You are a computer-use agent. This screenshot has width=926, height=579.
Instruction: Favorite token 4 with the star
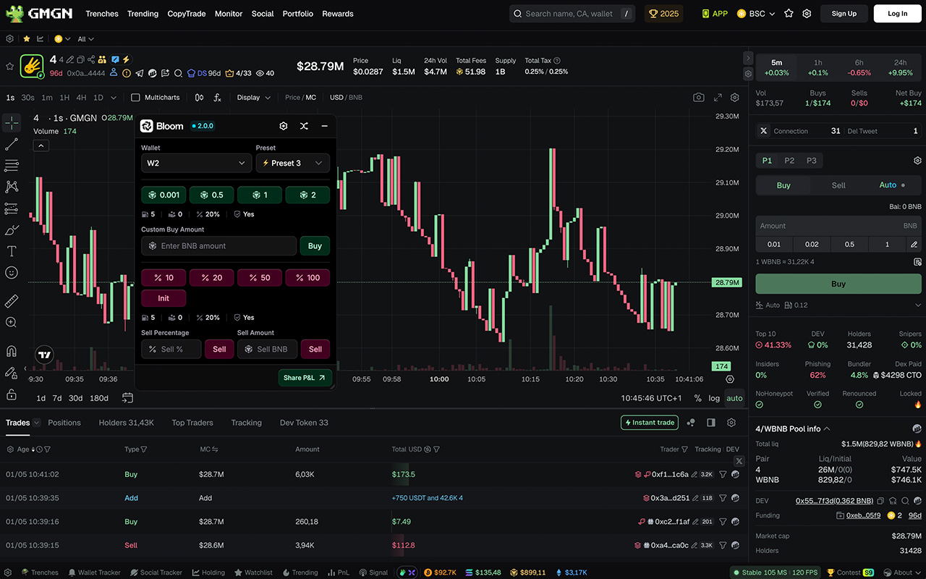[x=10, y=67]
